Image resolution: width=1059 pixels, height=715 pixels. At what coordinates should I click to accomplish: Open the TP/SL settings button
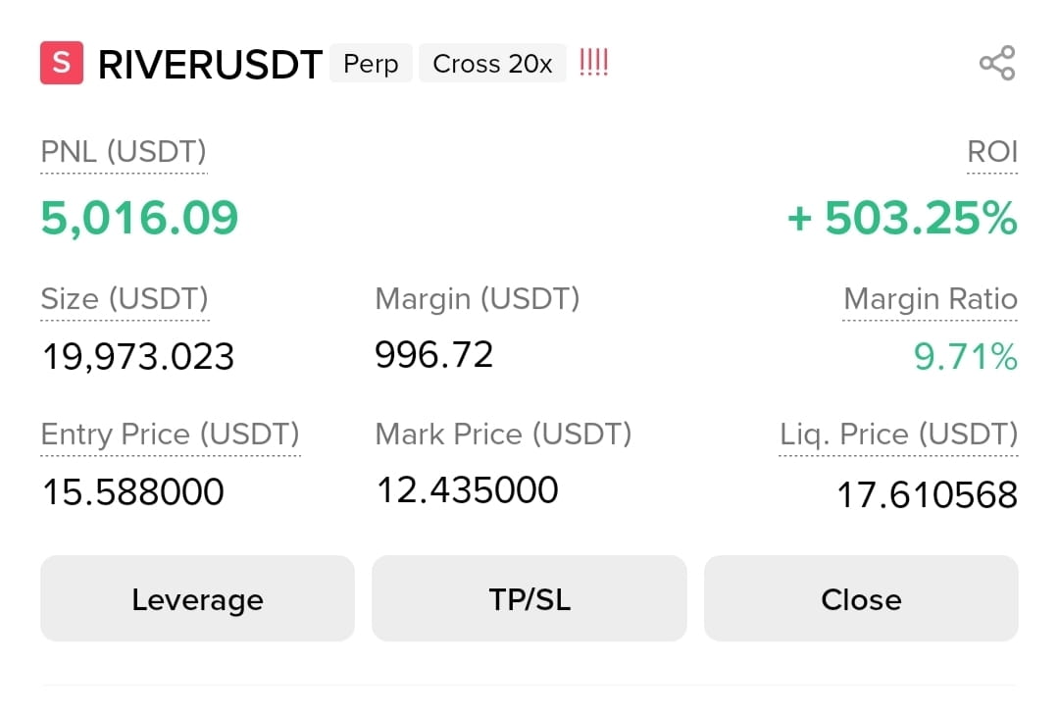[529, 598]
